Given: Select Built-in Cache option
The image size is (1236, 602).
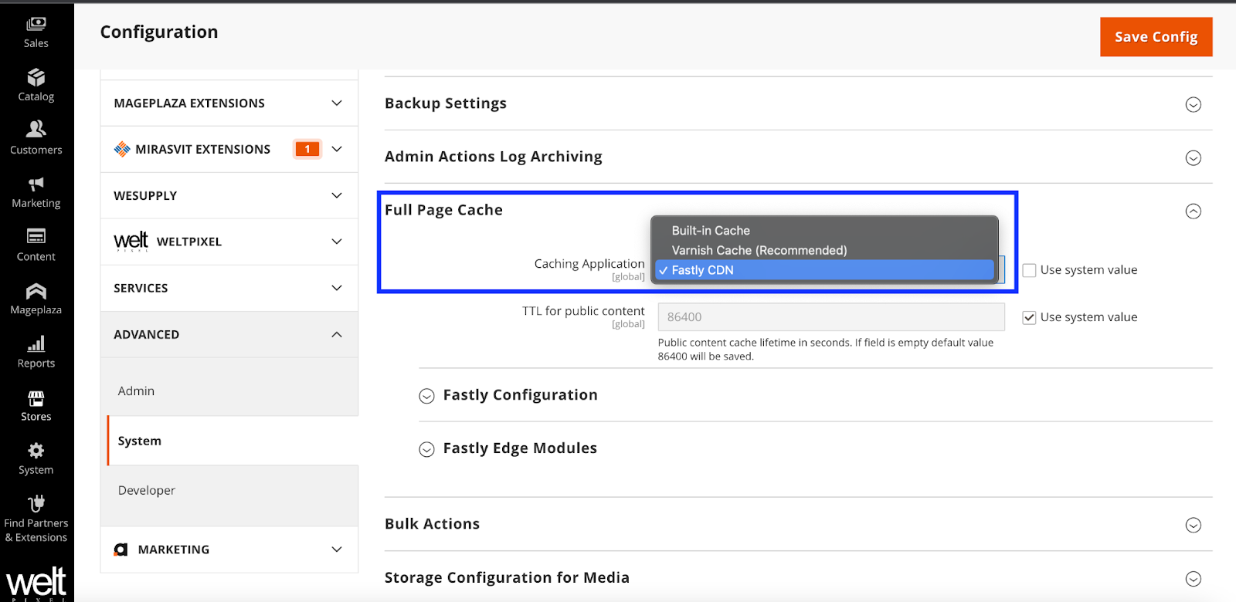Looking at the screenshot, I should click(x=824, y=231).
